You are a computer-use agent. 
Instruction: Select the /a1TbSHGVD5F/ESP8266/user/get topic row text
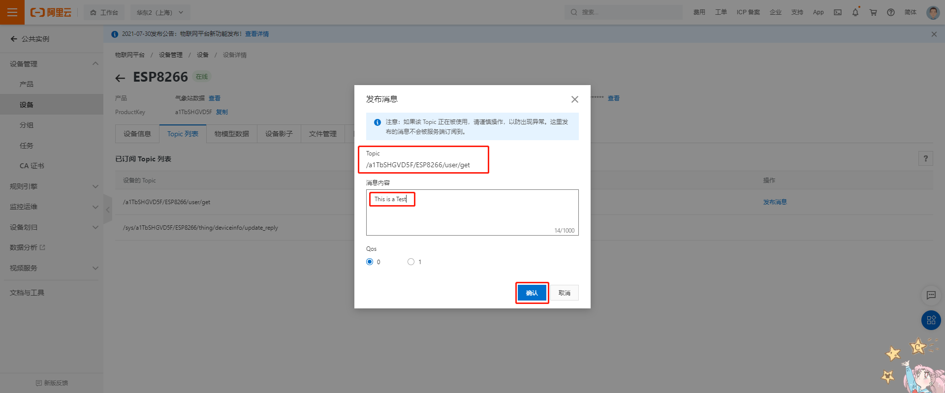point(167,202)
